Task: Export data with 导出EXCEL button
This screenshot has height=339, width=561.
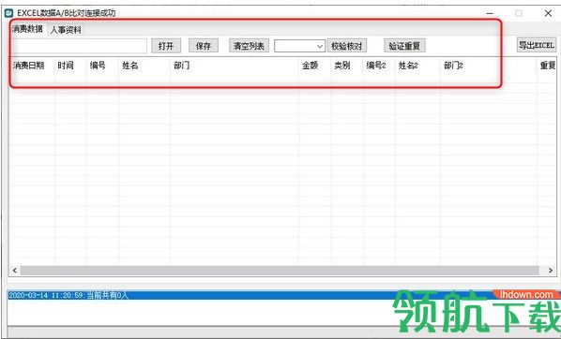Action: coord(537,45)
